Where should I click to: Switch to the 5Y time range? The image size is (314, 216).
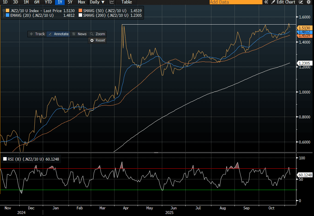(x=70, y=2)
